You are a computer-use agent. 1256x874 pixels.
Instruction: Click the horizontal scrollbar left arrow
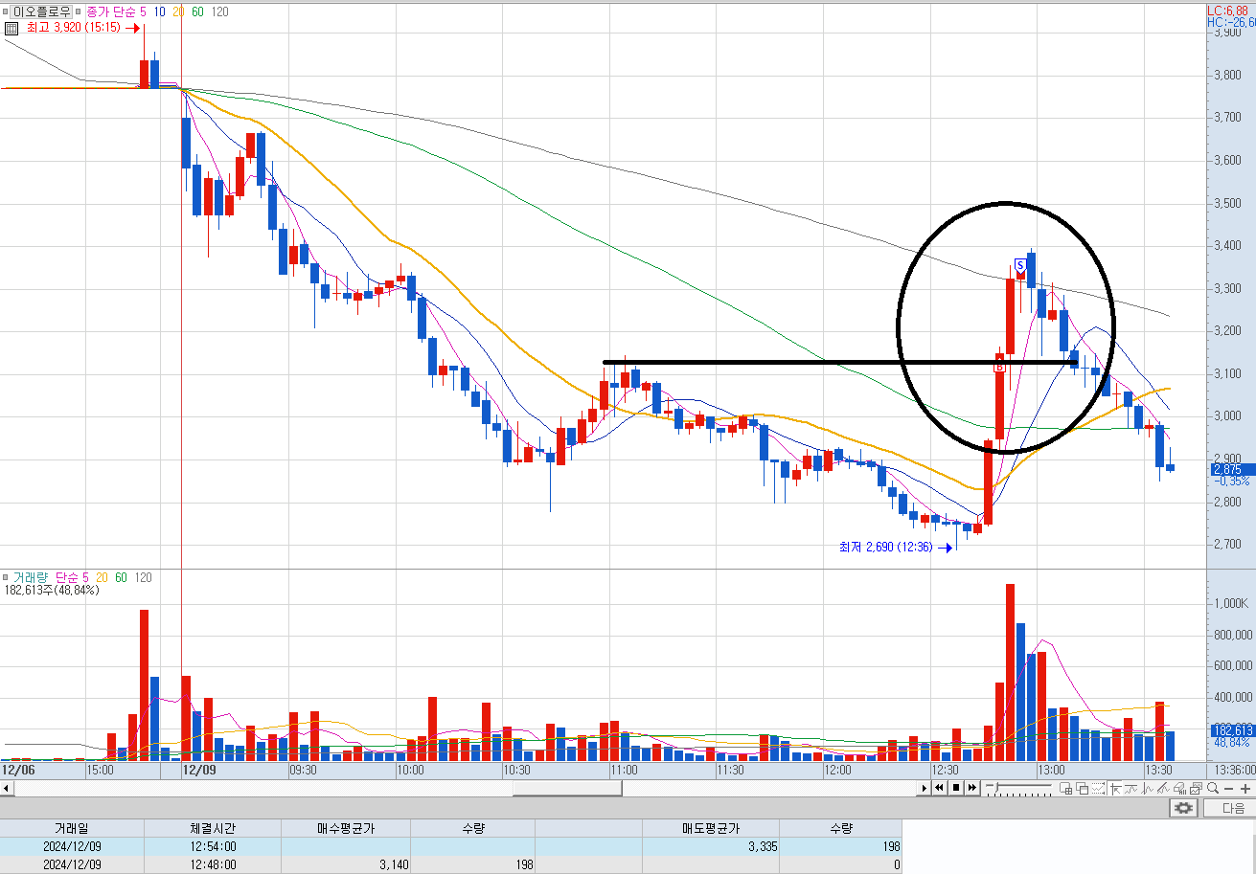pos(7,788)
